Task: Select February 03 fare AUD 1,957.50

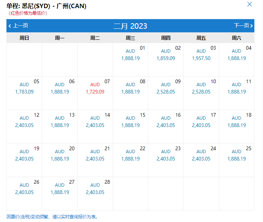Action: coord(201,60)
